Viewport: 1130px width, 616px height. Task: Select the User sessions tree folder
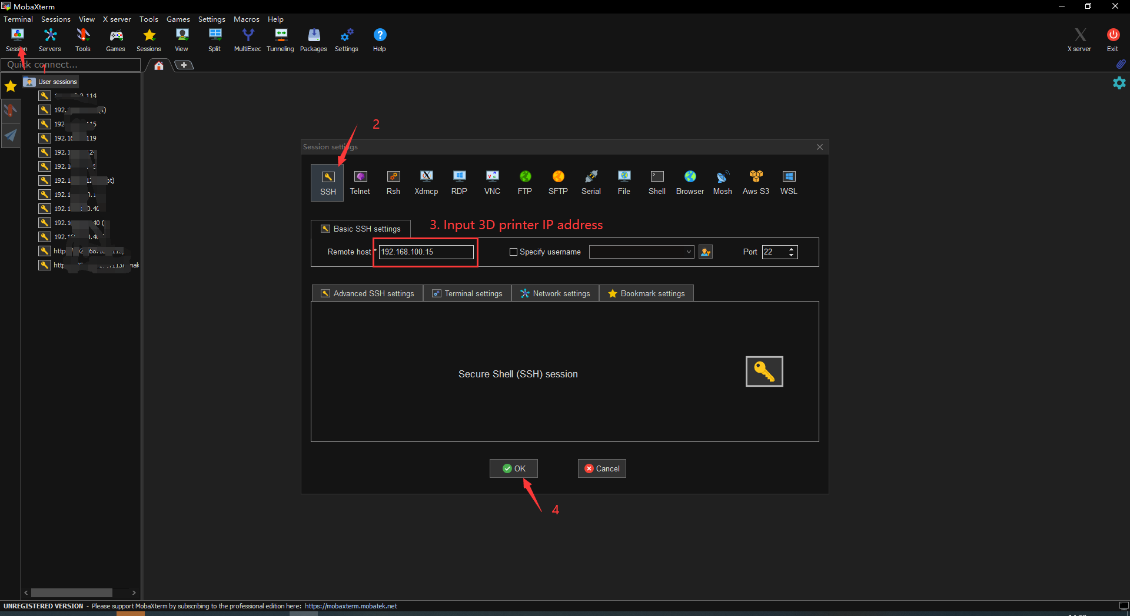[x=51, y=82]
